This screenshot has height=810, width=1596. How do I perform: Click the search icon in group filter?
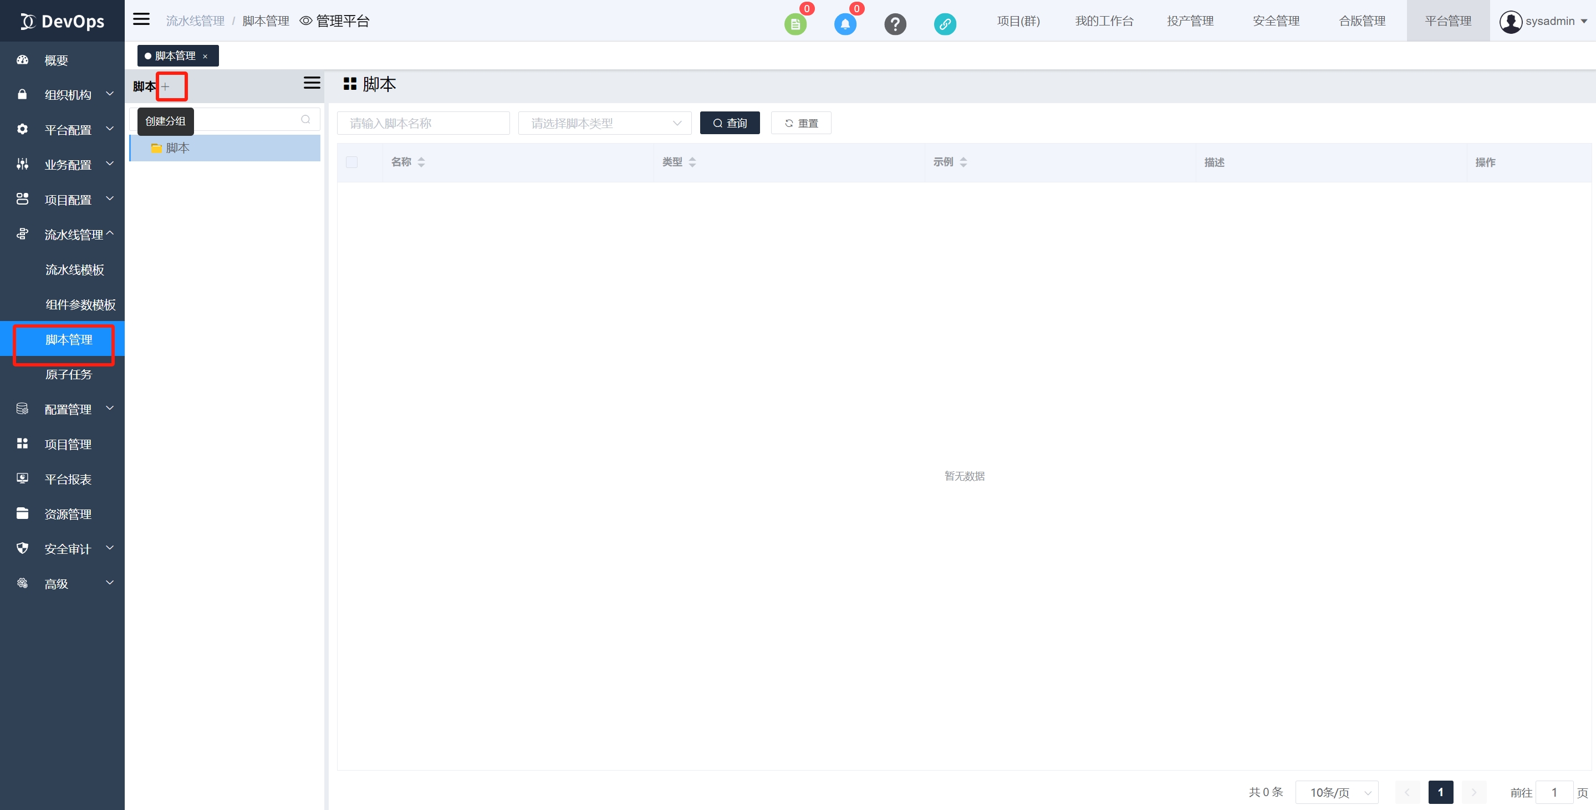305,120
